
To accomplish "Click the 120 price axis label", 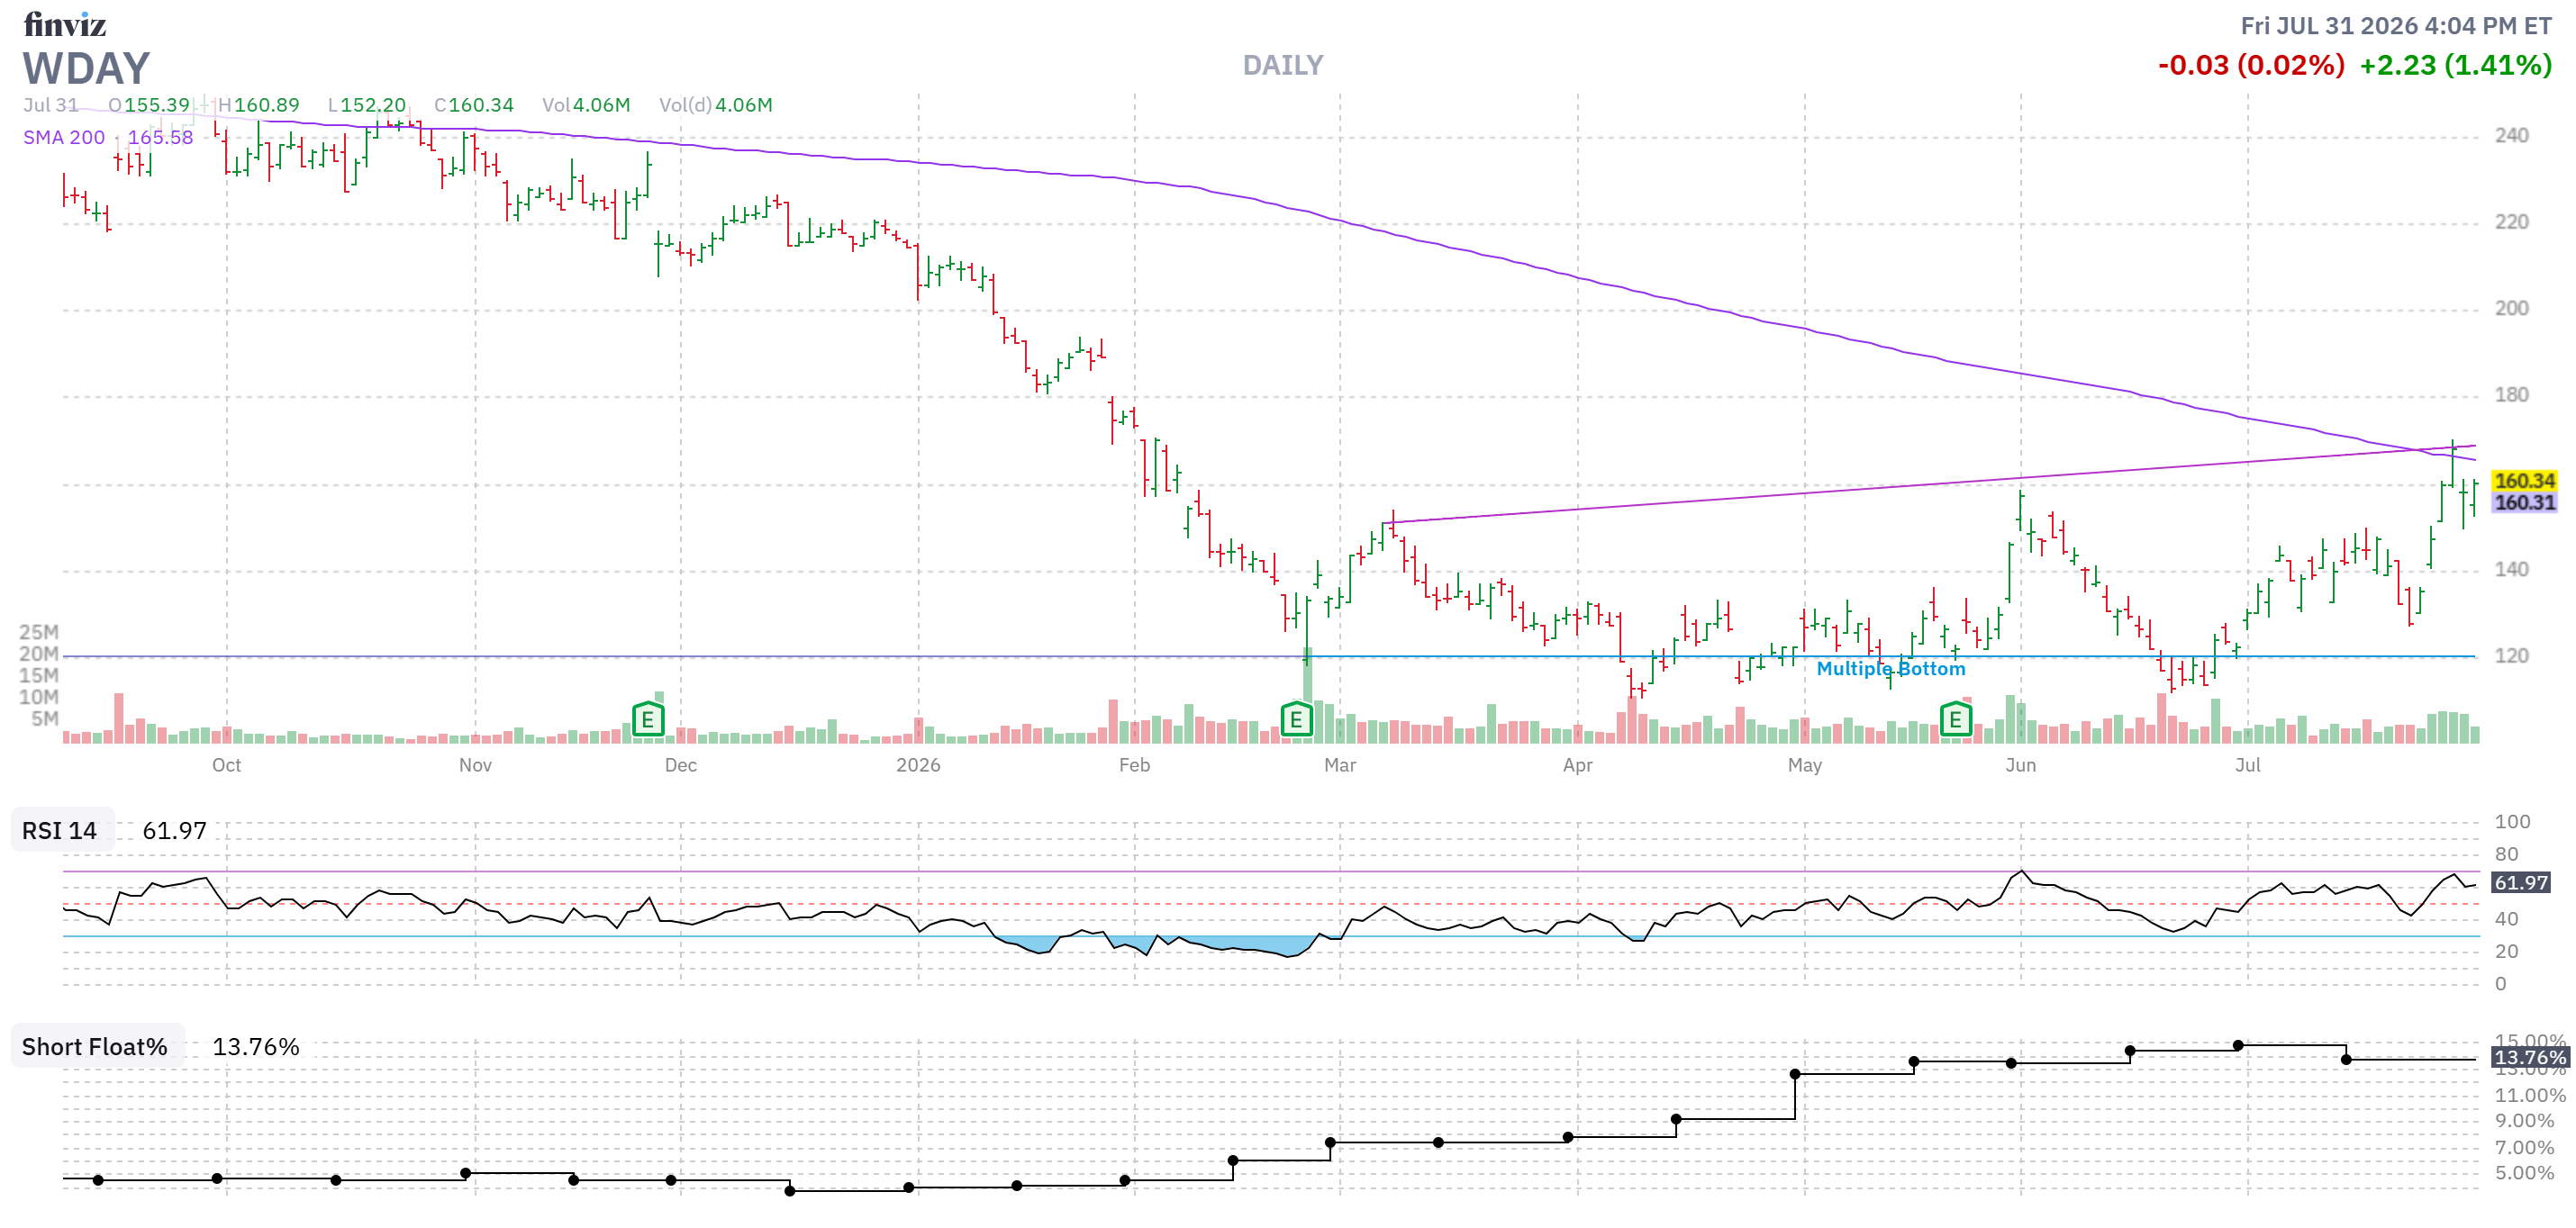I will [2511, 655].
